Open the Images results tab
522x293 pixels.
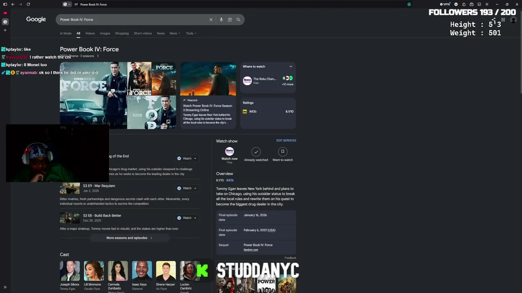tap(105, 33)
